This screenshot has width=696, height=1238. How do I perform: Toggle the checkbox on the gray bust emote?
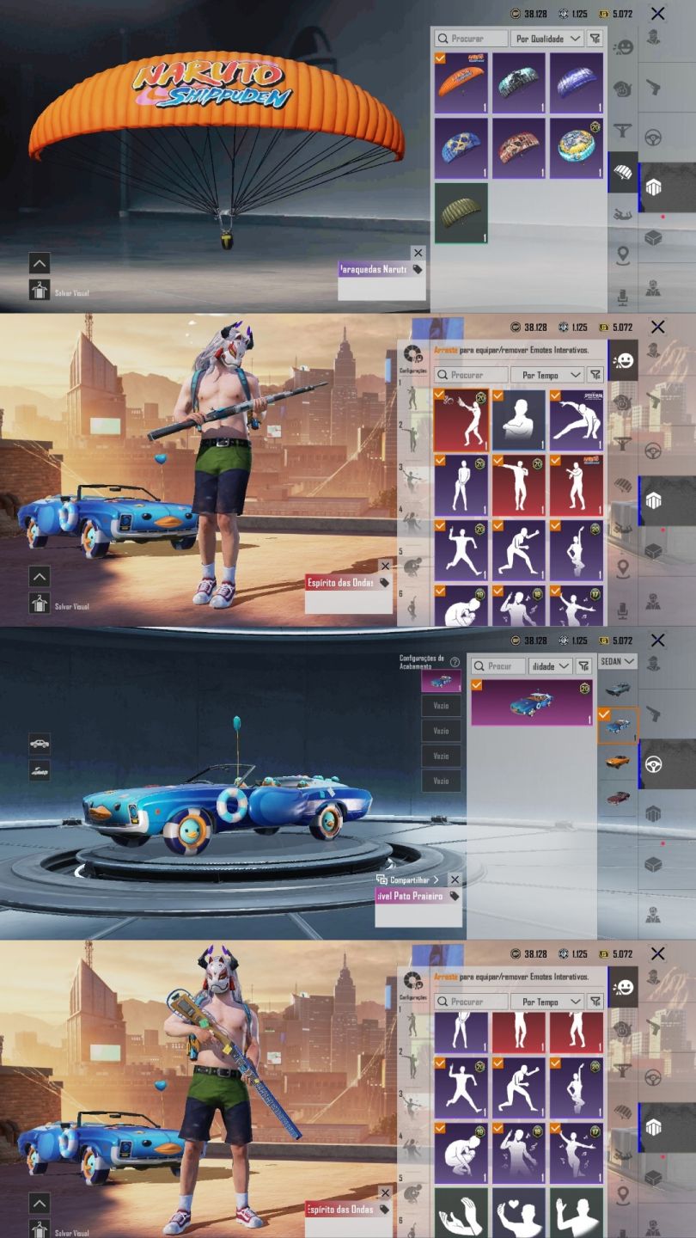[498, 395]
